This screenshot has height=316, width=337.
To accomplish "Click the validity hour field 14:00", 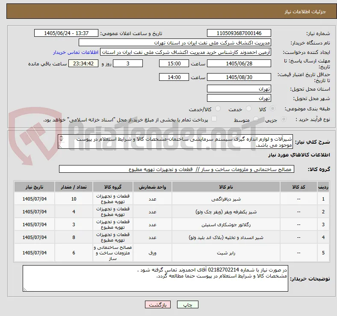I will (x=174, y=77).
